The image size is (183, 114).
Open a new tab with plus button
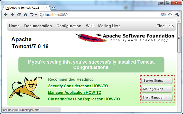click(53, 8)
